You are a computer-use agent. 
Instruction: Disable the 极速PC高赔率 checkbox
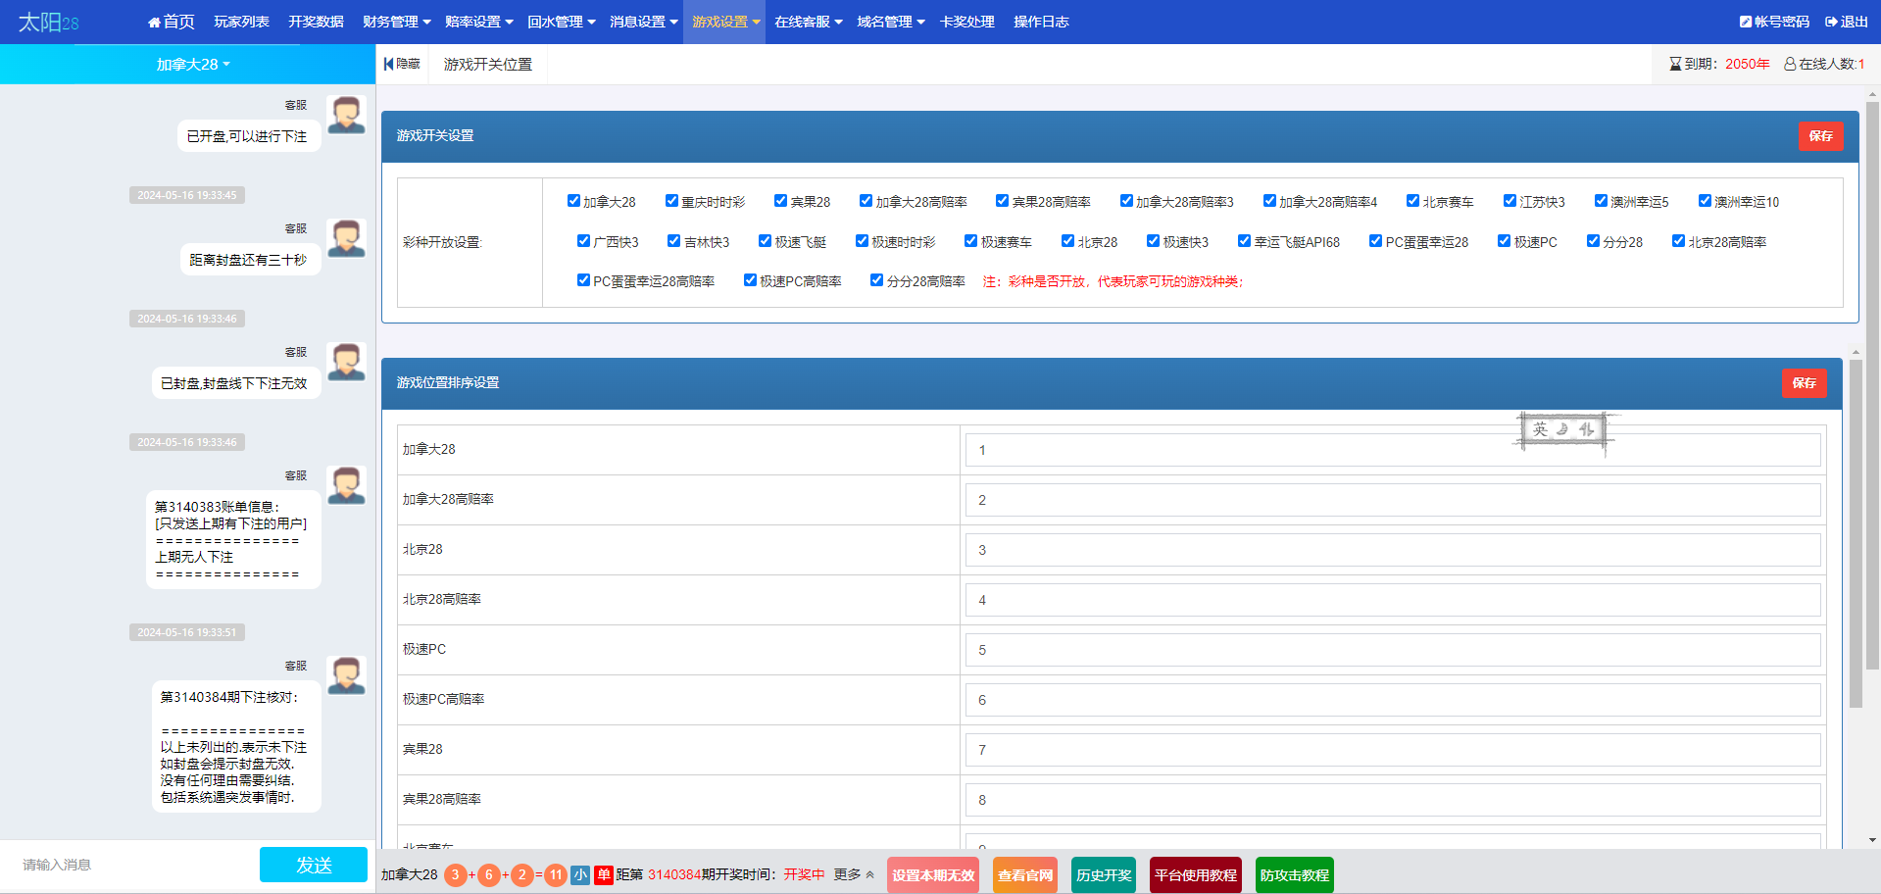coord(750,280)
